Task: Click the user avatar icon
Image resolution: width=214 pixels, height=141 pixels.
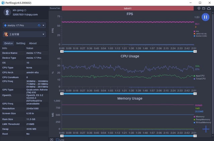Action: 7,12
